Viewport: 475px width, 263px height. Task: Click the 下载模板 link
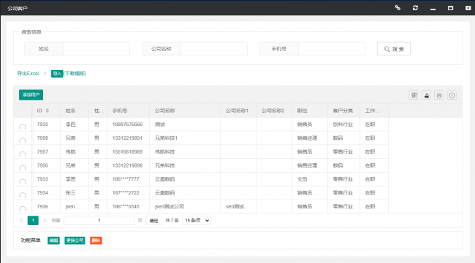tap(75, 74)
